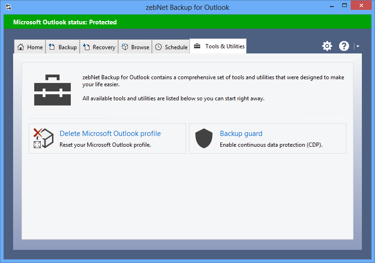Viewport: 375px width, 263px height.
Task: Open settings via the gear icon
Action: (x=327, y=46)
